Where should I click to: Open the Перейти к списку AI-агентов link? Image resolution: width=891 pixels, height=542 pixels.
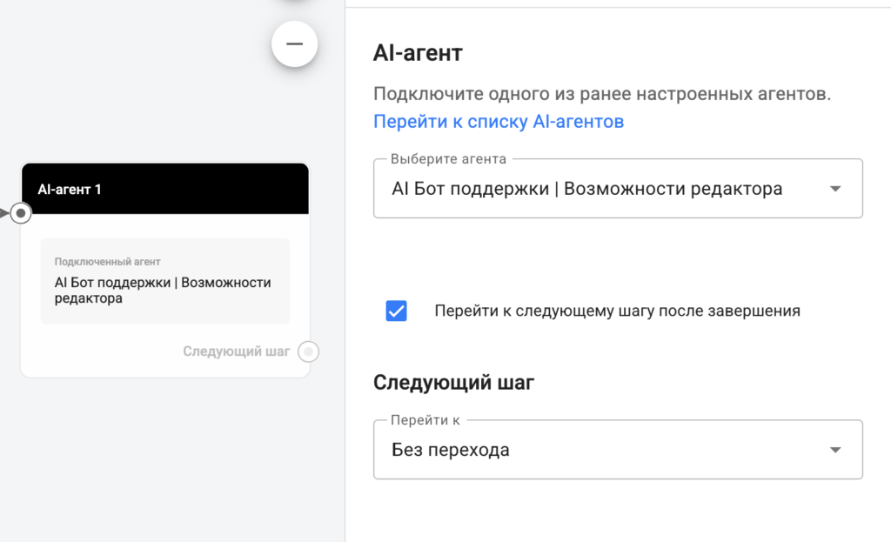click(498, 121)
